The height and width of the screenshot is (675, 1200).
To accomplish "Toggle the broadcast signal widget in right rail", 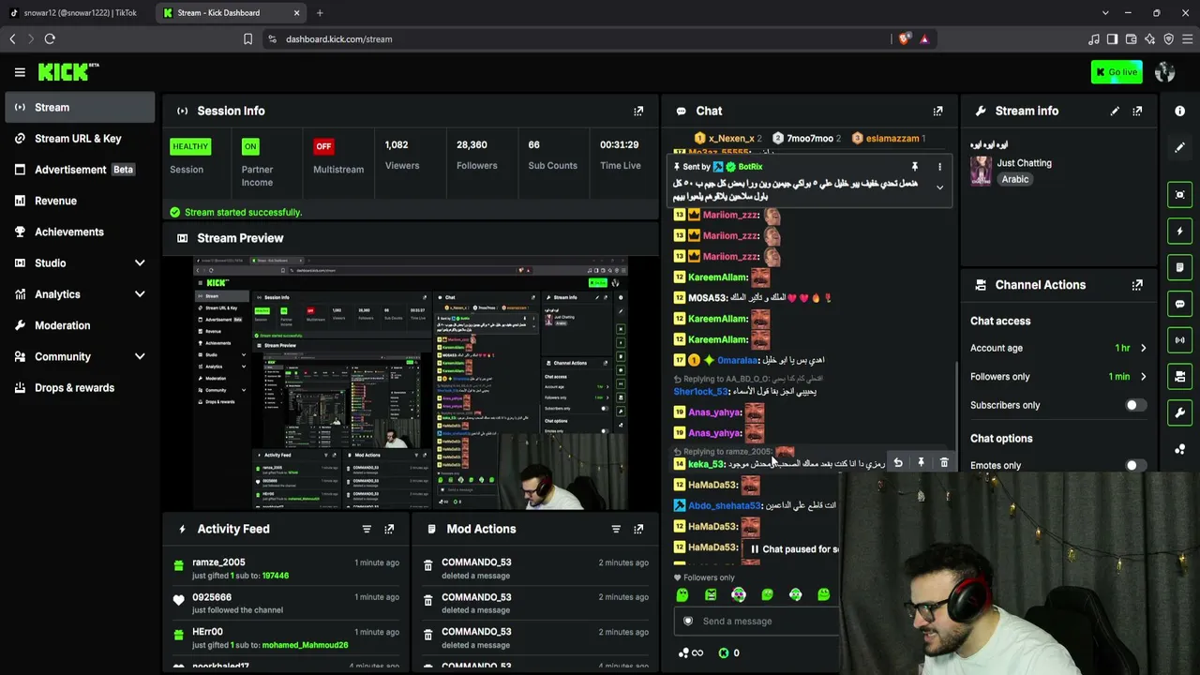I will [1179, 339].
